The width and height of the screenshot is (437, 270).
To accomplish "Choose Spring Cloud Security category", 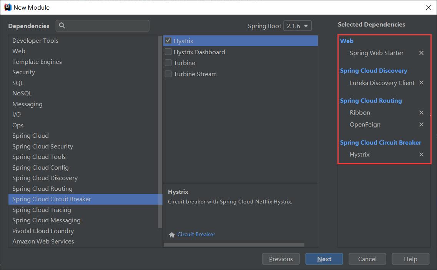I will coord(83,146).
